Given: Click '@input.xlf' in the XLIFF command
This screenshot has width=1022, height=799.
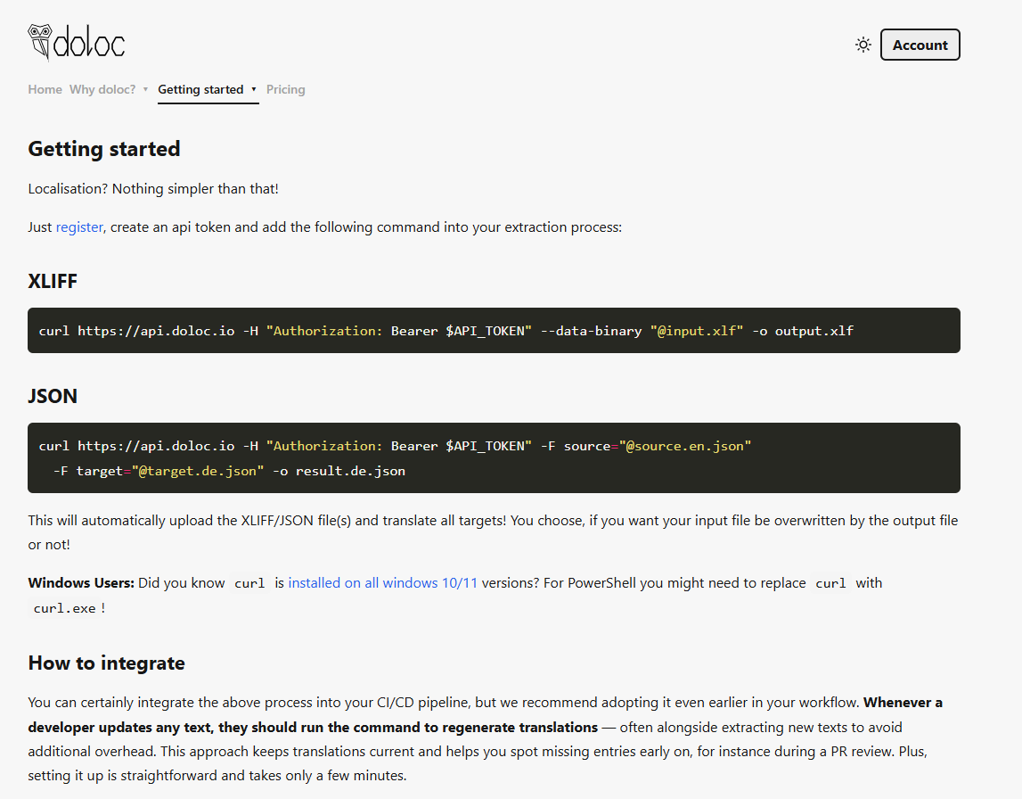Looking at the screenshot, I should [x=697, y=331].
